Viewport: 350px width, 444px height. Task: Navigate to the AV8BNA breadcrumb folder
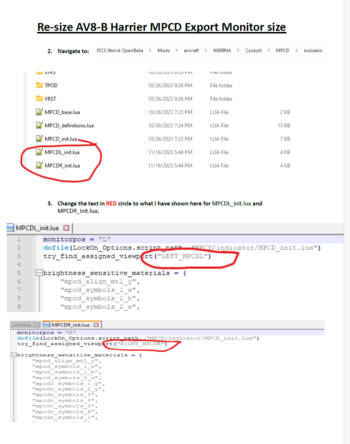(x=222, y=51)
